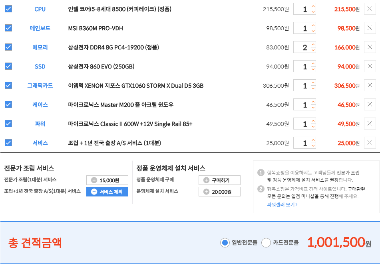Remove the 그래픽카드 row with X
Image resolution: width=382 pixels, height=267 pixels.
coord(370,85)
